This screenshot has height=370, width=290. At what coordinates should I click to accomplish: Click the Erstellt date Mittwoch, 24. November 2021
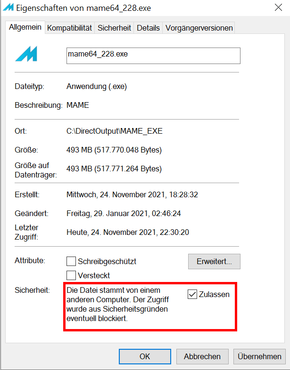click(132, 195)
